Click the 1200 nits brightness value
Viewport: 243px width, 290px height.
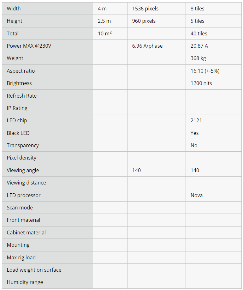201,83
